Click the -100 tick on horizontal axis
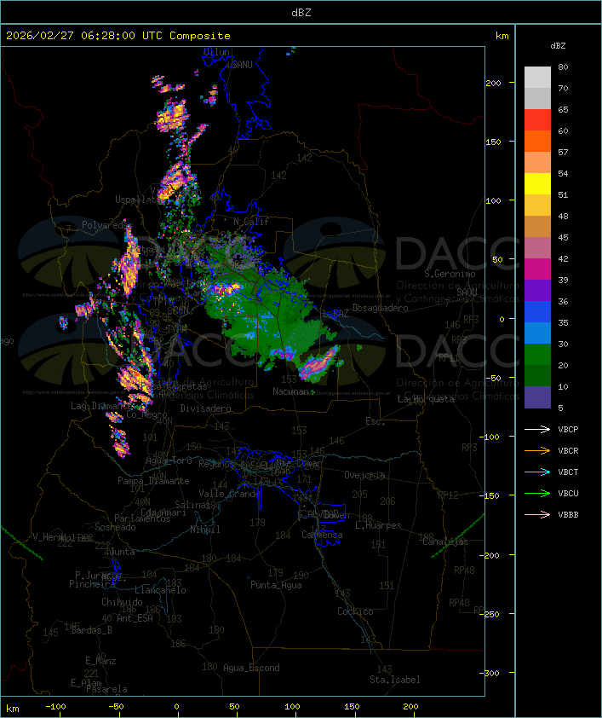The height and width of the screenshot is (718, 602). point(55,707)
